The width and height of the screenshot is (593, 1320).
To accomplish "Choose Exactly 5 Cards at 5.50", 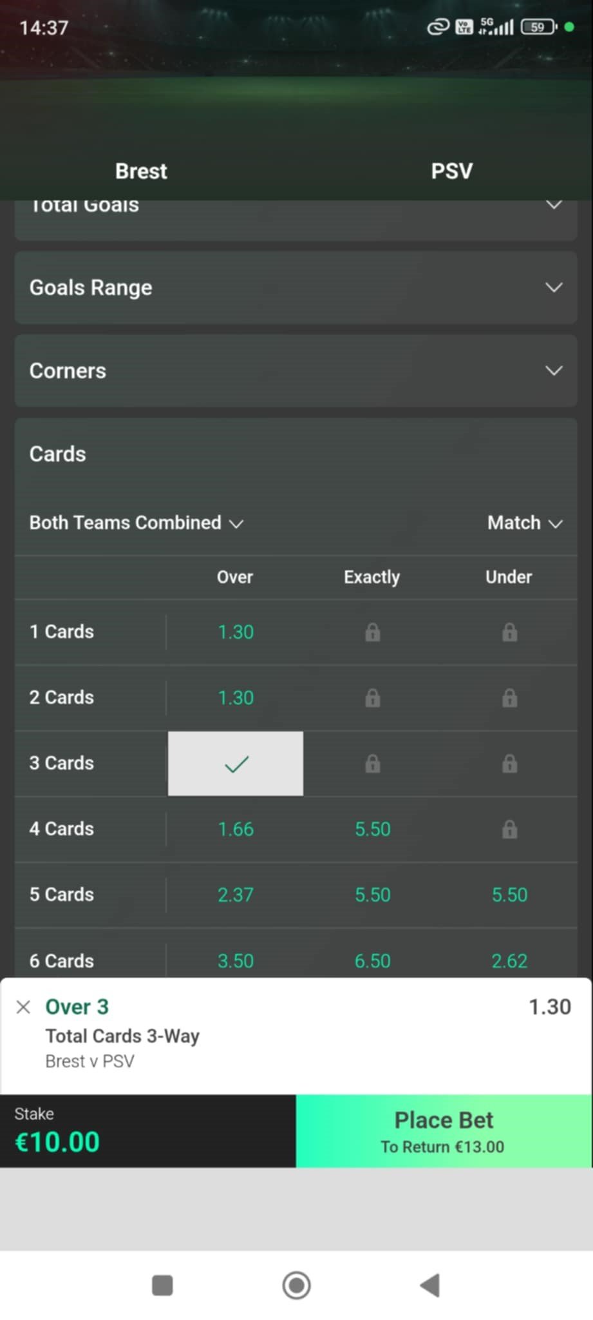I will pos(372,895).
